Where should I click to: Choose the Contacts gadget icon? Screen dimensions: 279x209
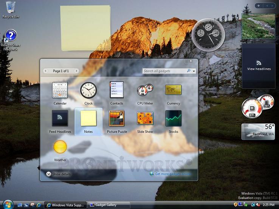[x=116, y=91]
